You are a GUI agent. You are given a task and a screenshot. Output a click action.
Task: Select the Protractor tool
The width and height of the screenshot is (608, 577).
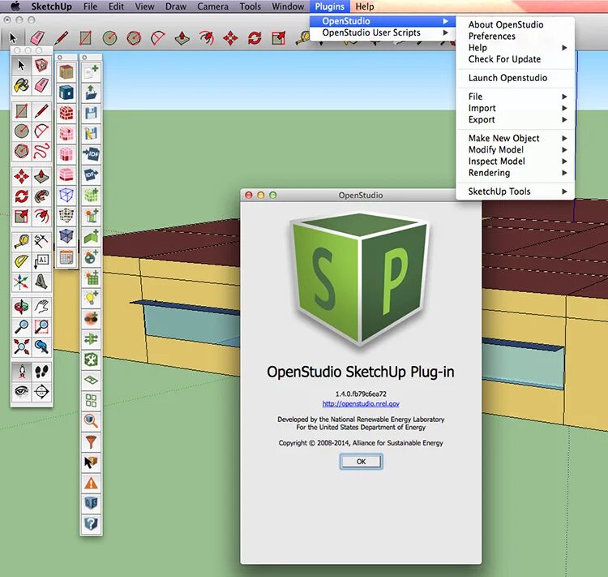21,261
